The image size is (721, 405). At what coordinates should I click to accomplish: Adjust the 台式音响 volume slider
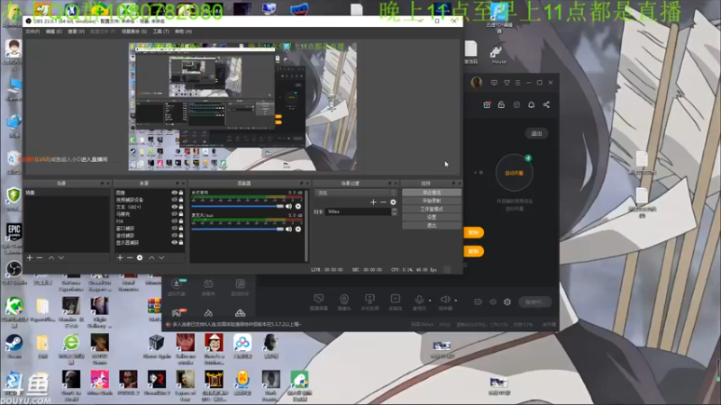(x=238, y=207)
